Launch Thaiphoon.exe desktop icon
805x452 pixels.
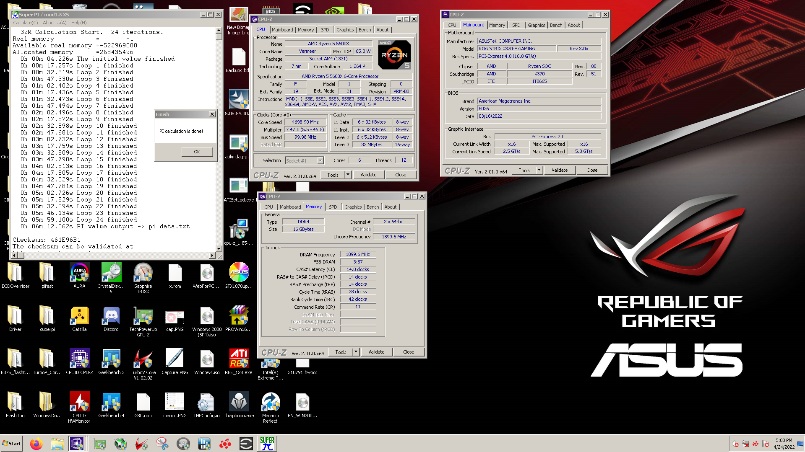(x=239, y=405)
